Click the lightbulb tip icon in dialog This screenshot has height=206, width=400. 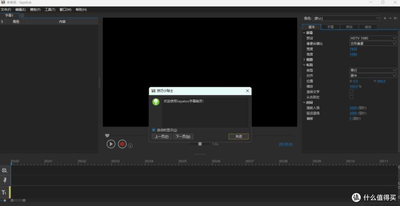click(x=156, y=102)
